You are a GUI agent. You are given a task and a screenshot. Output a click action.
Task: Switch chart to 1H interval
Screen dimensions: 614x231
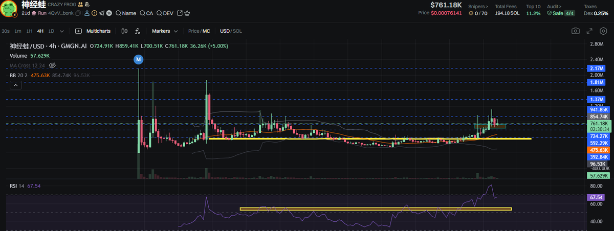point(29,31)
